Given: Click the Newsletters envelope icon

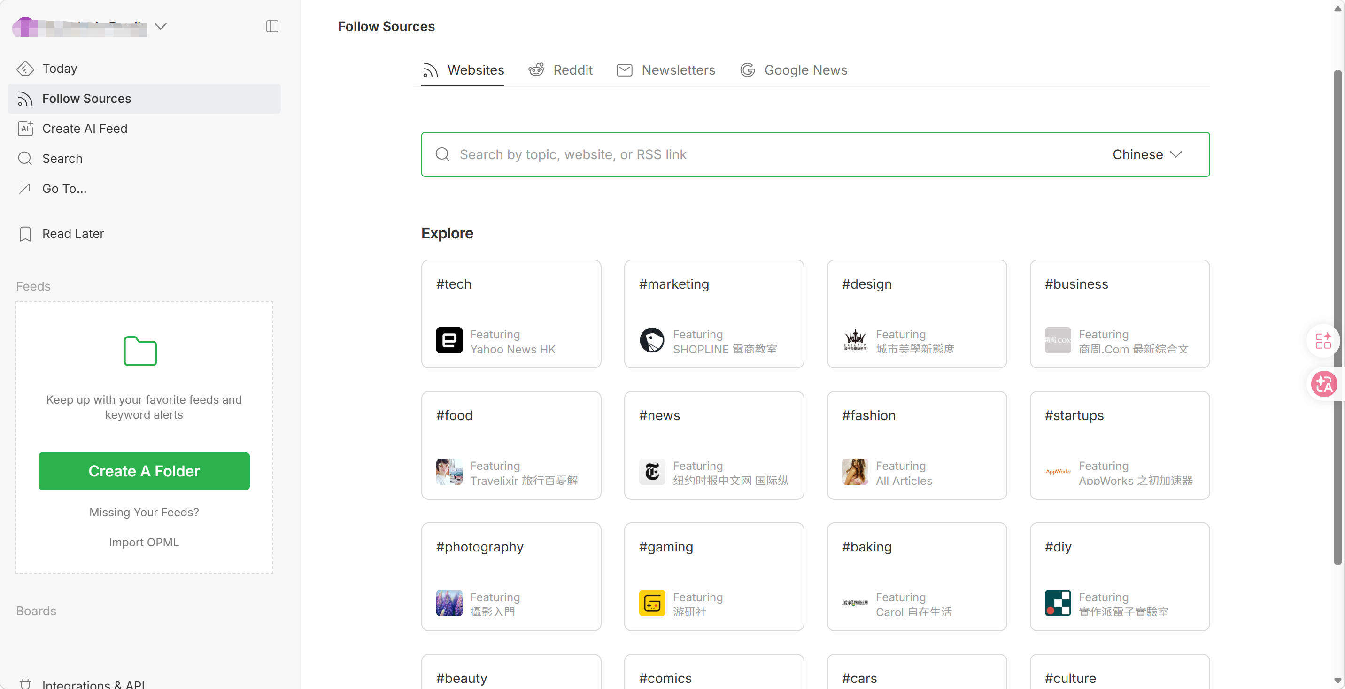Looking at the screenshot, I should click(625, 70).
